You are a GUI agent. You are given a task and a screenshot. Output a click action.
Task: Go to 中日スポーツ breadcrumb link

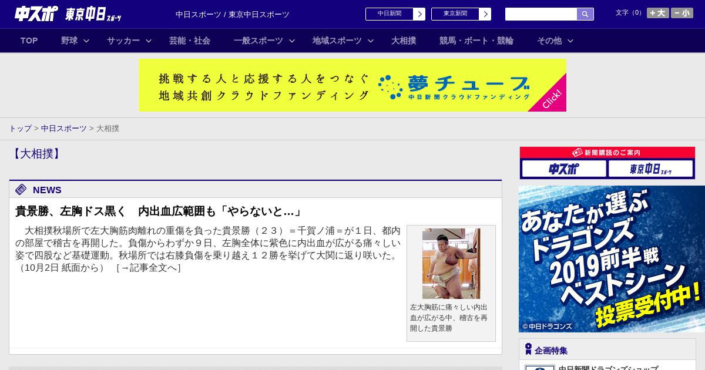pos(64,128)
